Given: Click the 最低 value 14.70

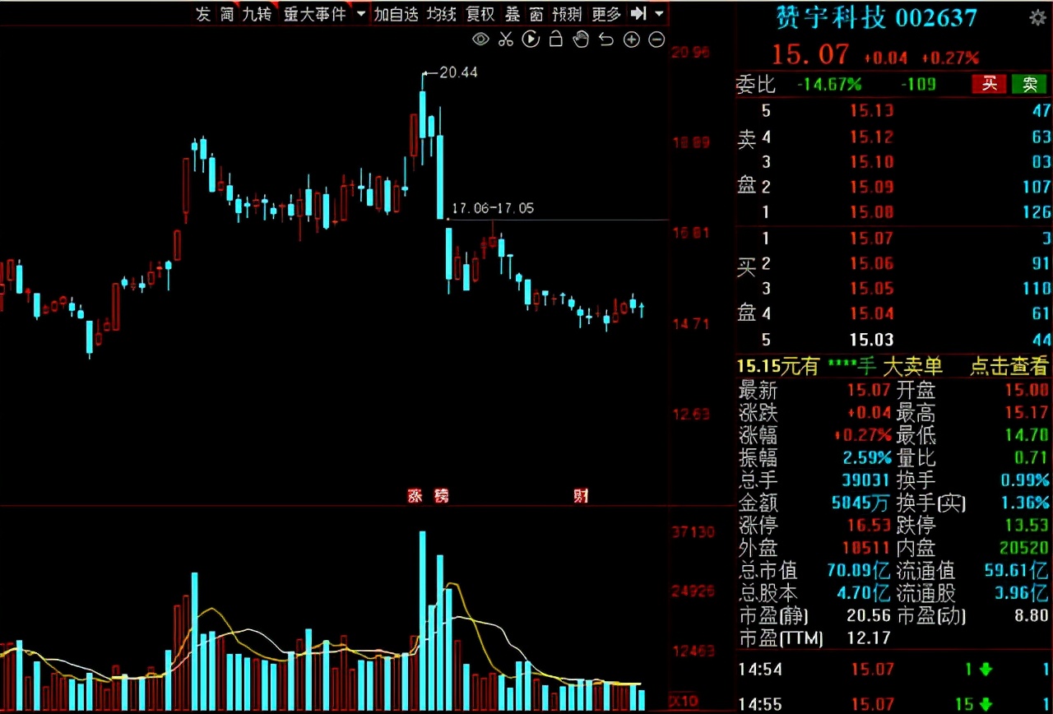Looking at the screenshot, I should [1027, 435].
